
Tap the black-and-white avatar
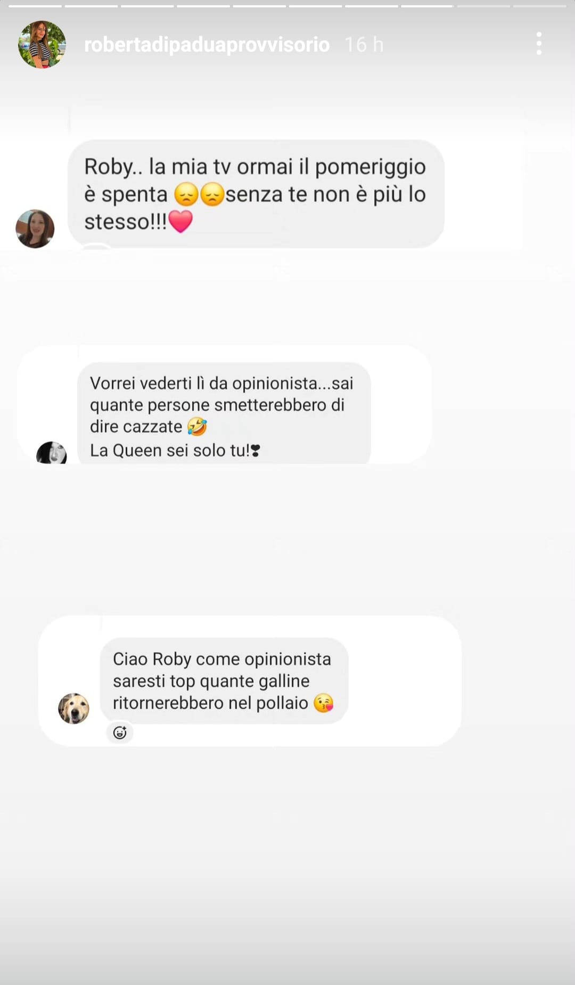click(x=52, y=453)
